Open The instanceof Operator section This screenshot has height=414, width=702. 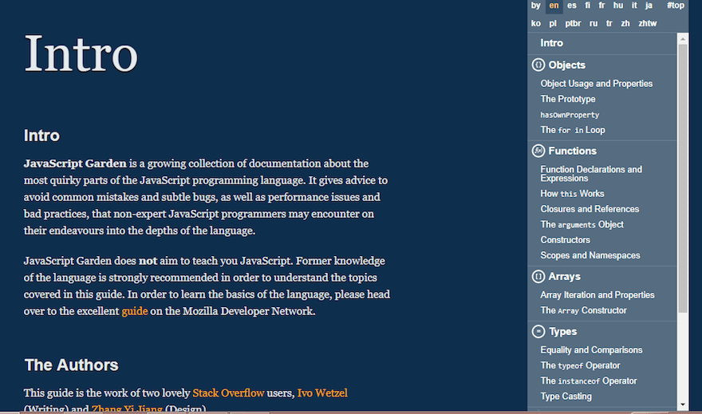588,380
